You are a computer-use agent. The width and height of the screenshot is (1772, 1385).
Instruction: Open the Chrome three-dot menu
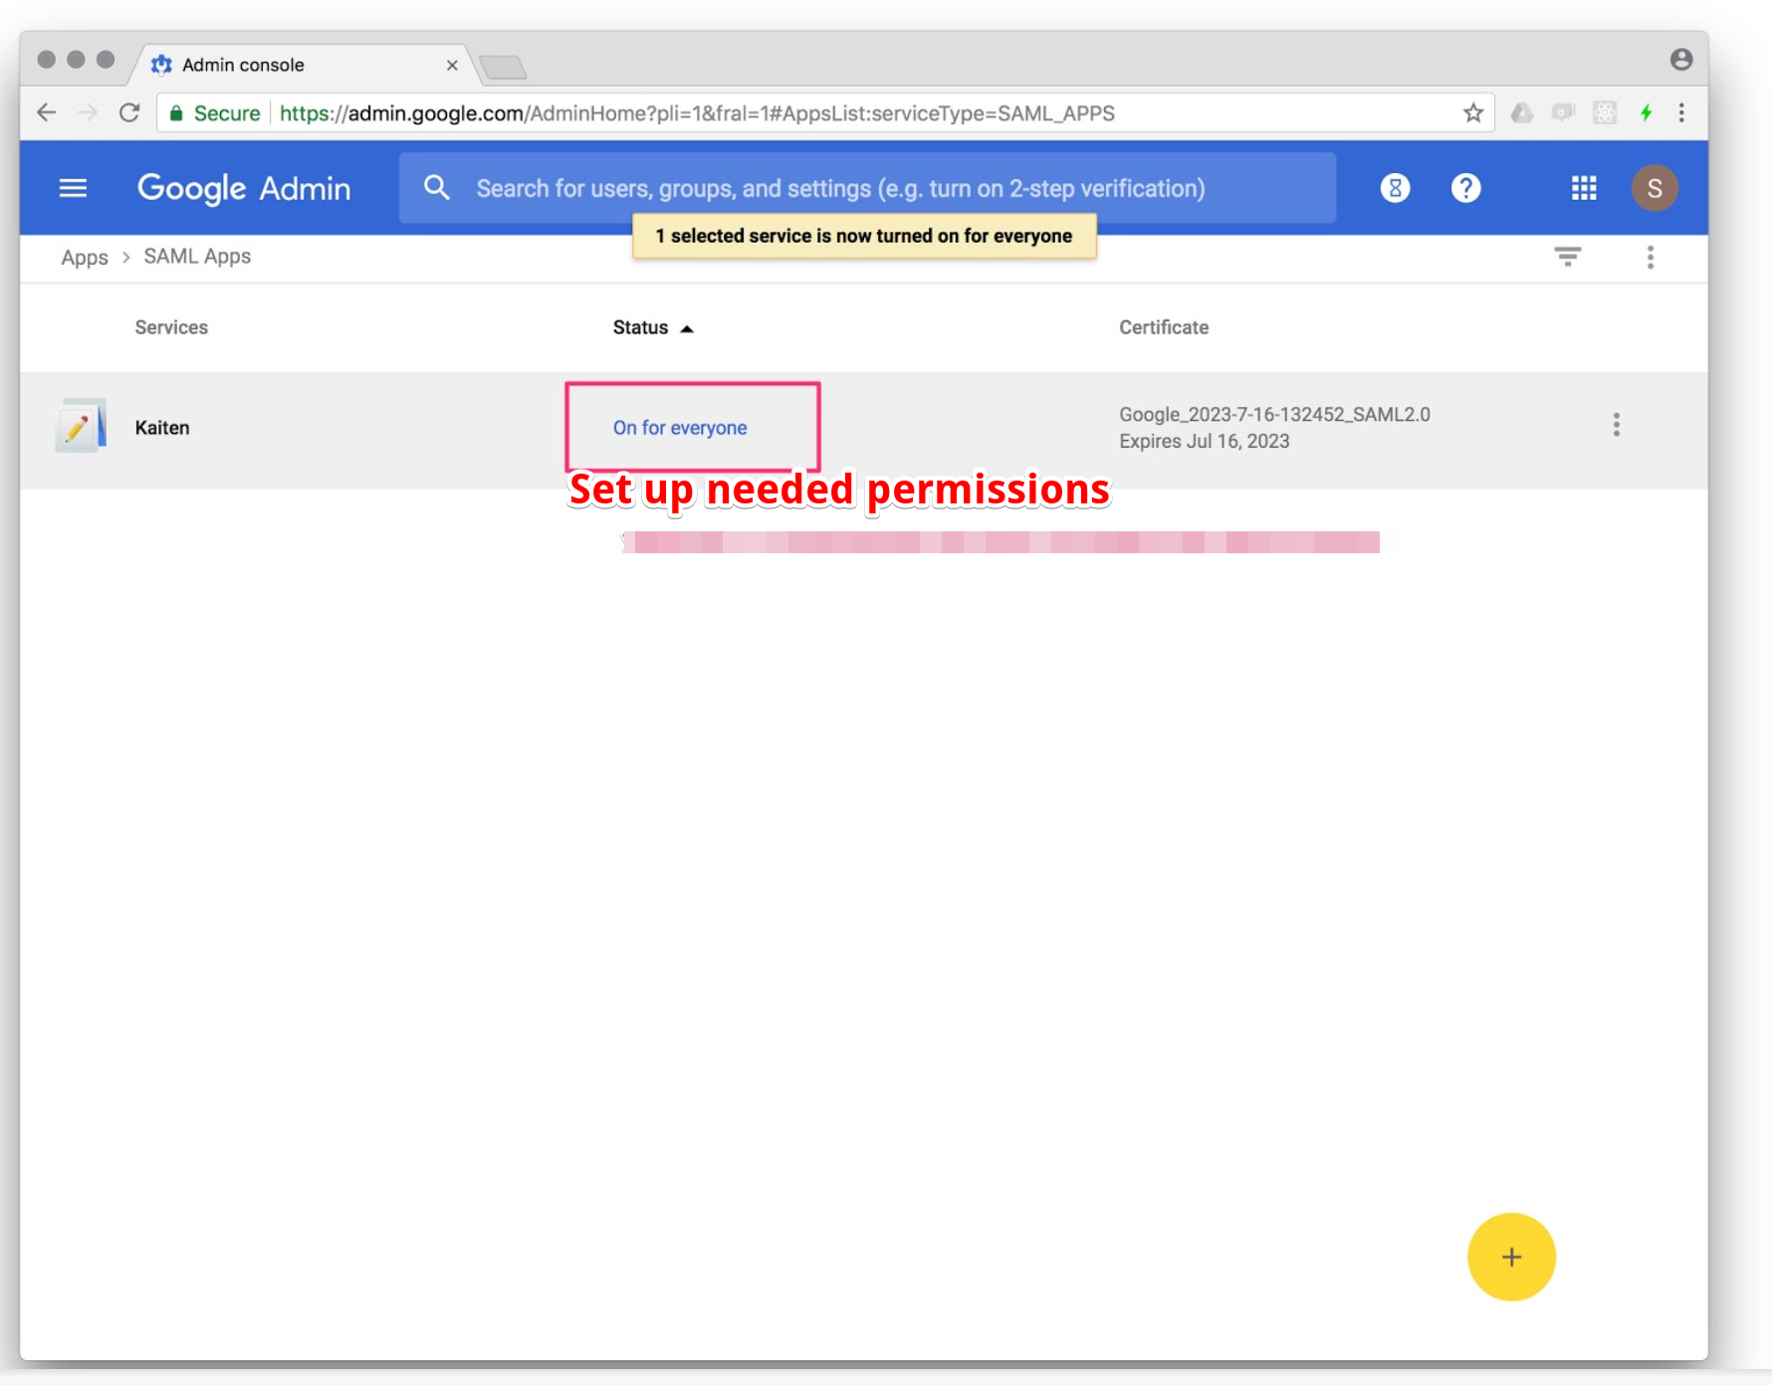tap(1681, 113)
